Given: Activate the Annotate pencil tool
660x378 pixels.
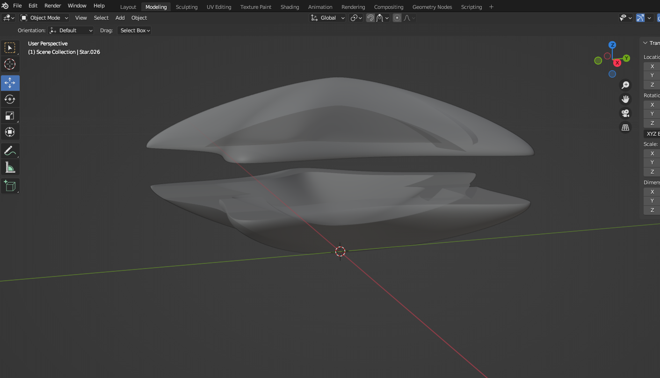Looking at the screenshot, I should pos(10,151).
